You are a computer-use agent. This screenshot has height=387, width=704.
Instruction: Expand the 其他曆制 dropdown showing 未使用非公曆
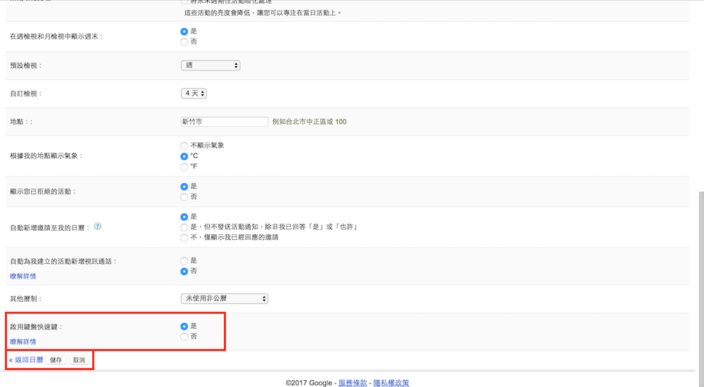pyautogui.click(x=225, y=298)
